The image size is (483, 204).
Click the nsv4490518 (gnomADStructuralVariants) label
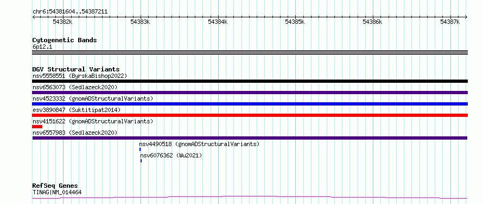click(199, 144)
